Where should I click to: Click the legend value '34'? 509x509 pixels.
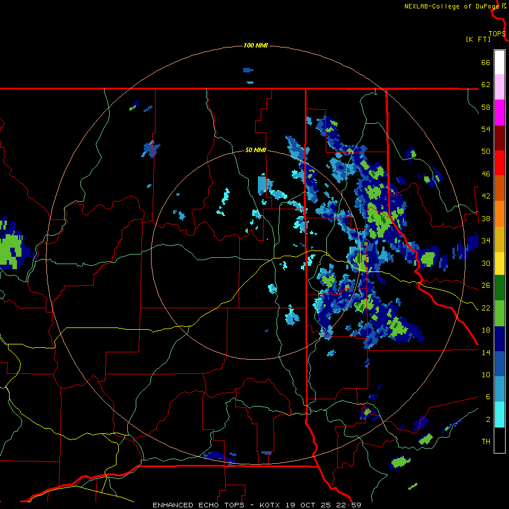pyautogui.click(x=486, y=241)
